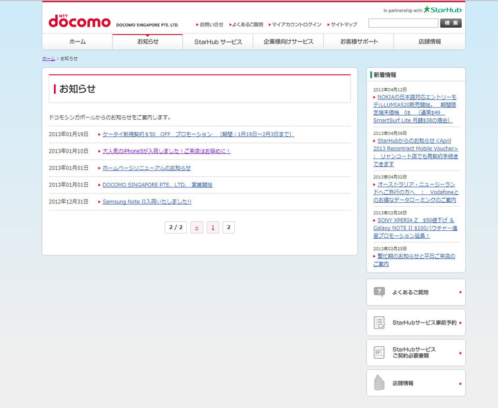Click the red arrow on ご契約必要書類 card
Image resolution: width=498 pixels, height=408 pixels.
click(461, 353)
